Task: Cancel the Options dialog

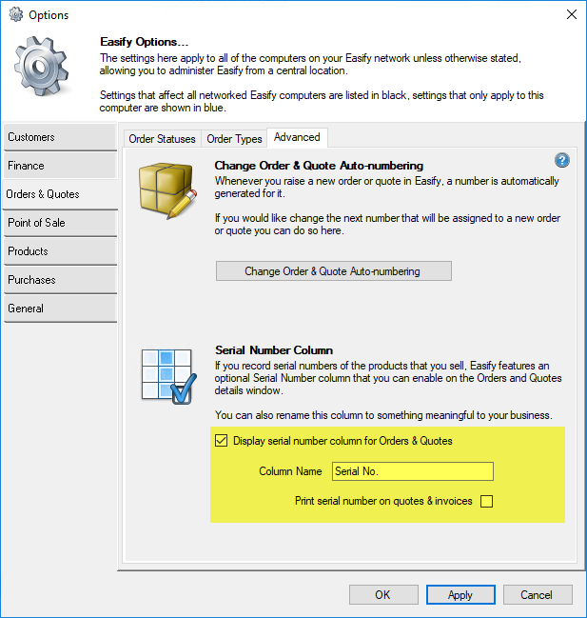Action: [537, 595]
